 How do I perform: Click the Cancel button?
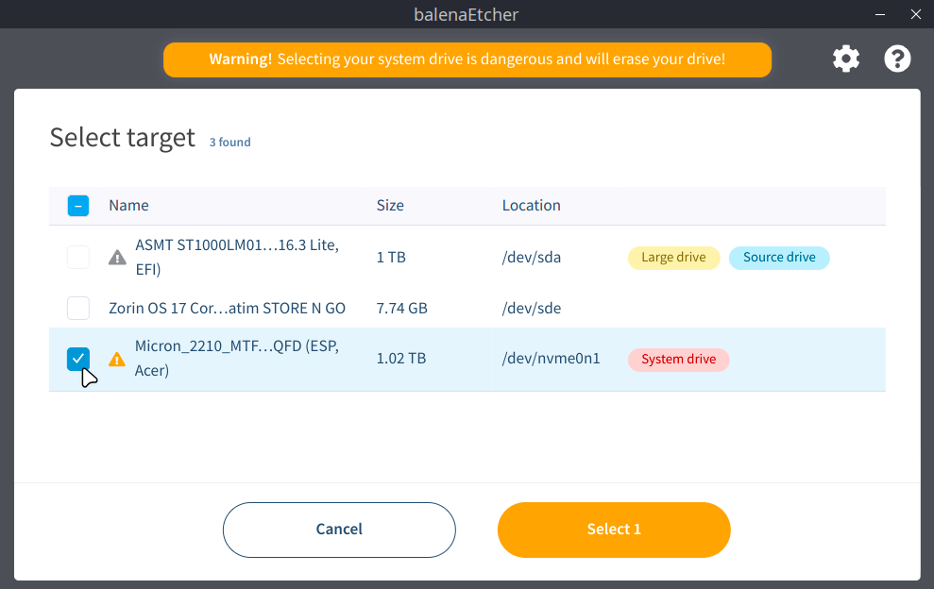click(x=339, y=530)
